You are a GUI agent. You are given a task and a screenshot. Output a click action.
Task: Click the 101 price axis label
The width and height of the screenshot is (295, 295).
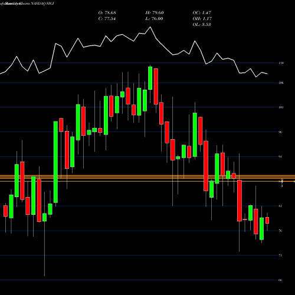coord(281,107)
